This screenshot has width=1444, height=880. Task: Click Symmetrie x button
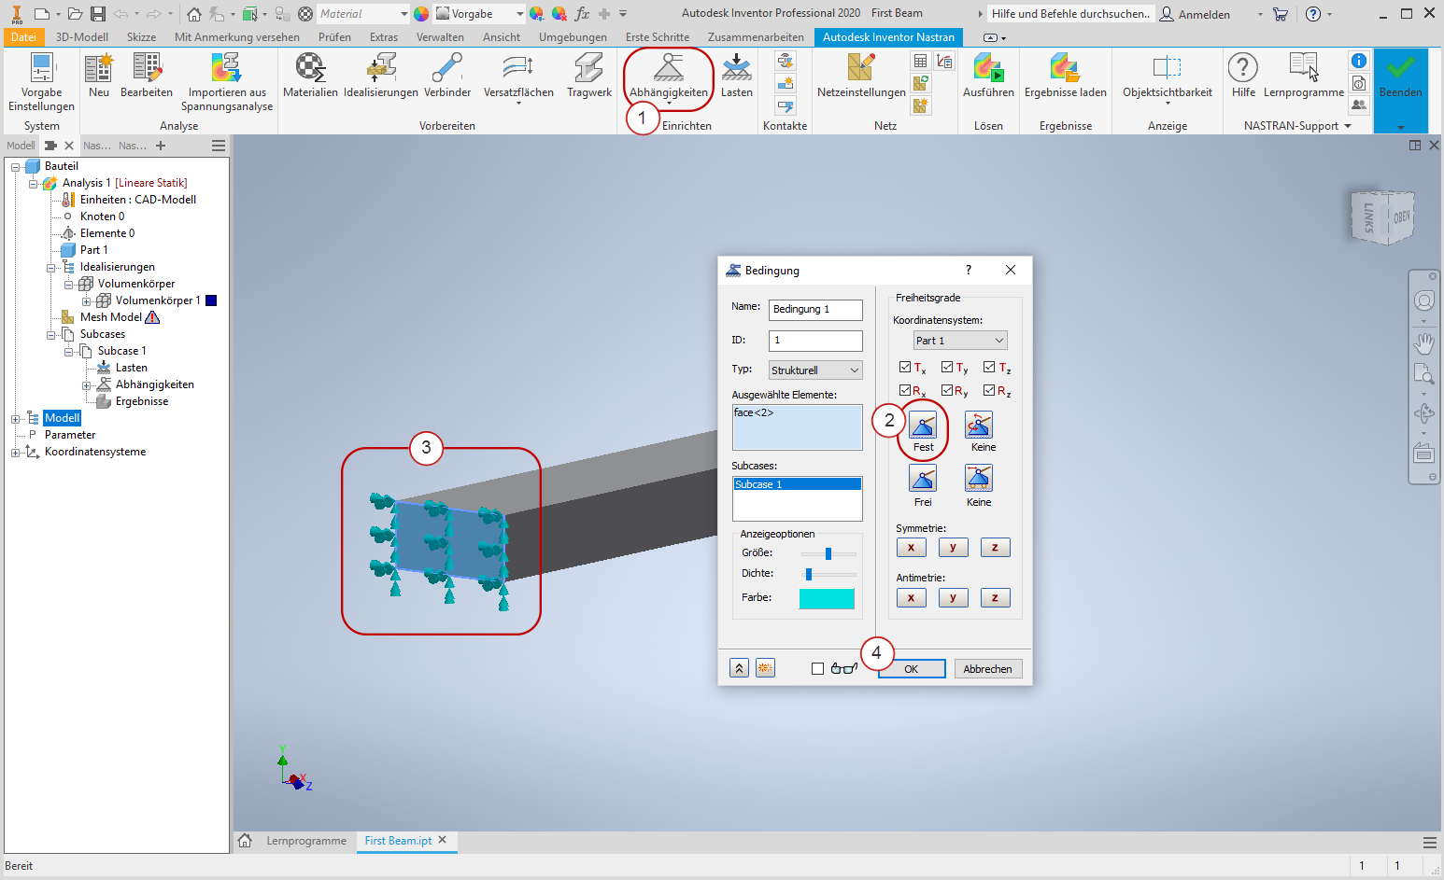[x=912, y=548]
